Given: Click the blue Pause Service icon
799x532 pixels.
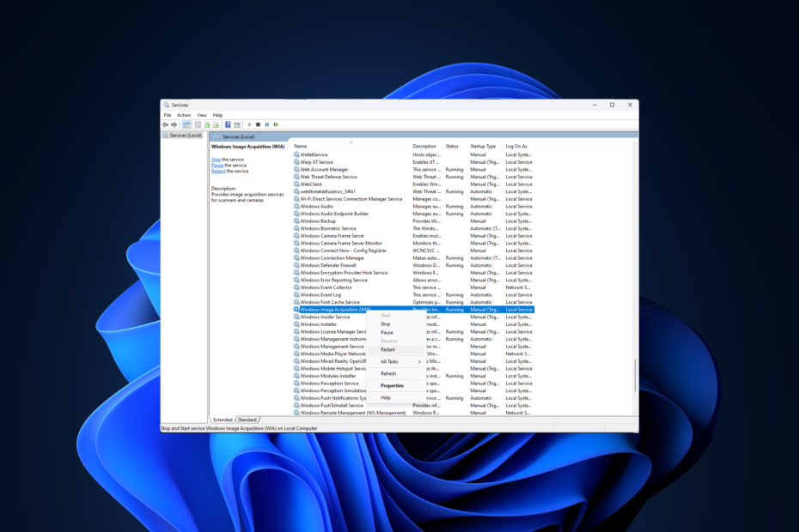Looking at the screenshot, I should point(267,124).
